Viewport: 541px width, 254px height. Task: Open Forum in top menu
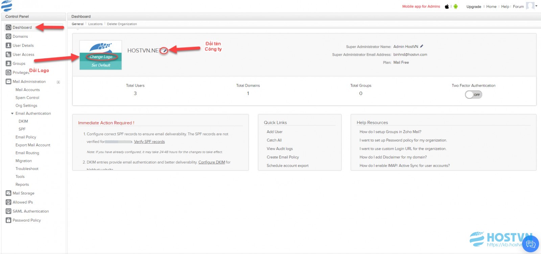tap(518, 6)
